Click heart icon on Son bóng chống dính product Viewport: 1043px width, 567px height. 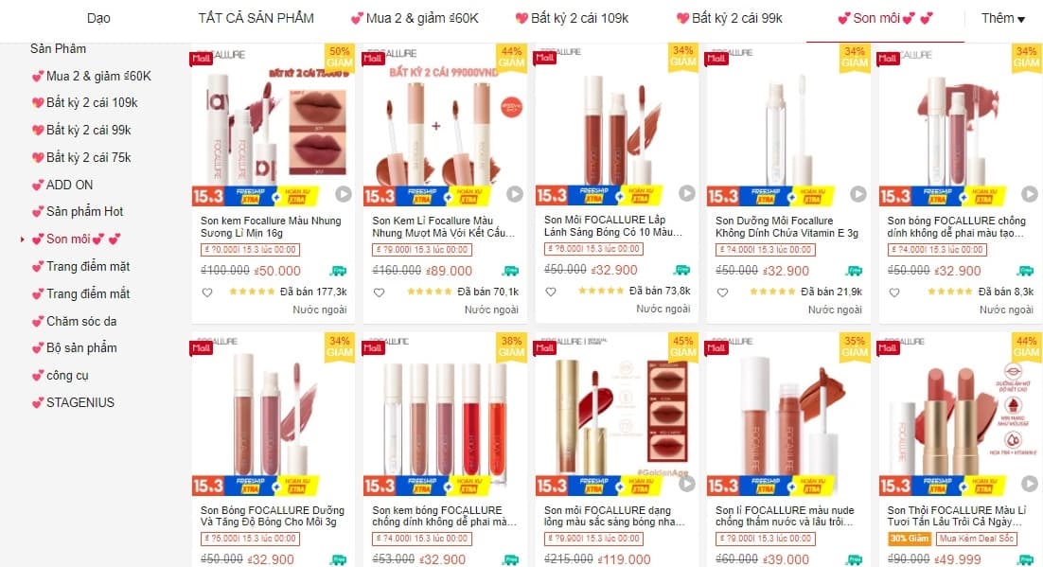pos(894,292)
